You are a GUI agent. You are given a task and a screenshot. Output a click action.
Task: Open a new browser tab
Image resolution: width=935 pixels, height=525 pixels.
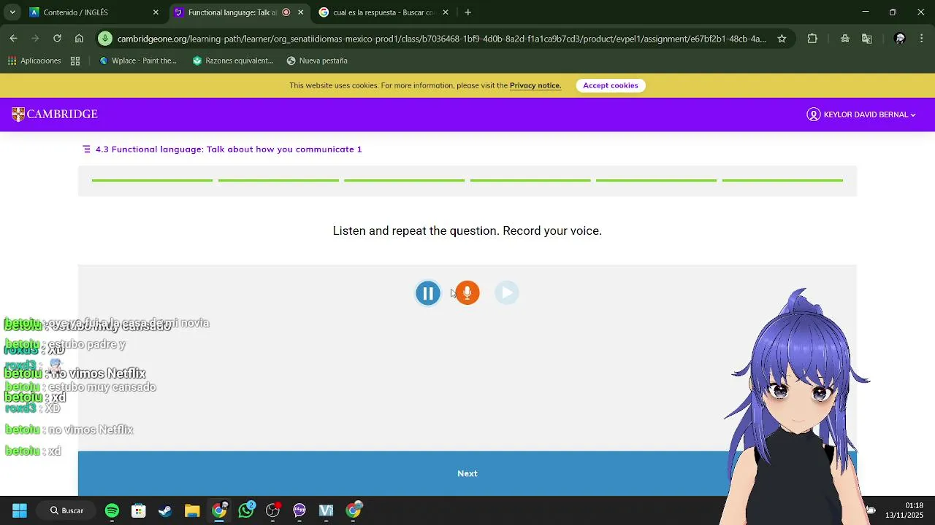468,12
